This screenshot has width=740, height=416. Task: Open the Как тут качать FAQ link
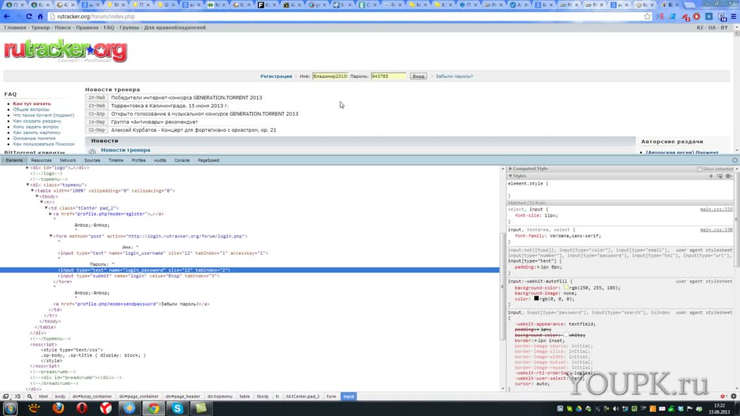tap(32, 104)
